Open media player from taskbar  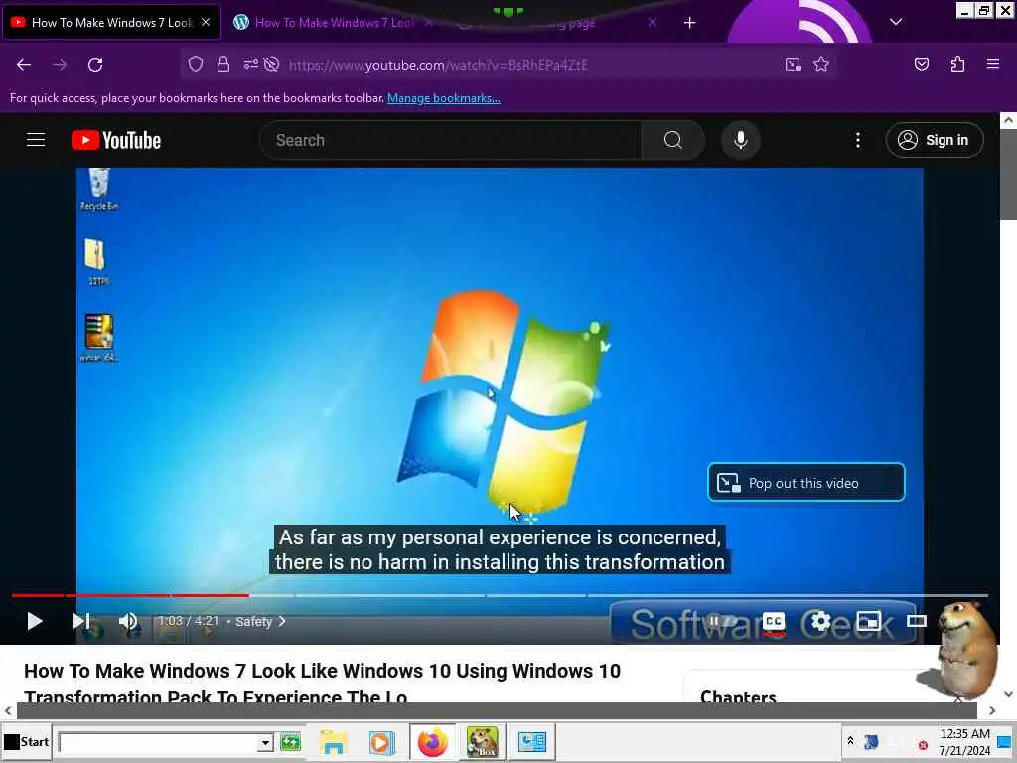coord(381,741)
